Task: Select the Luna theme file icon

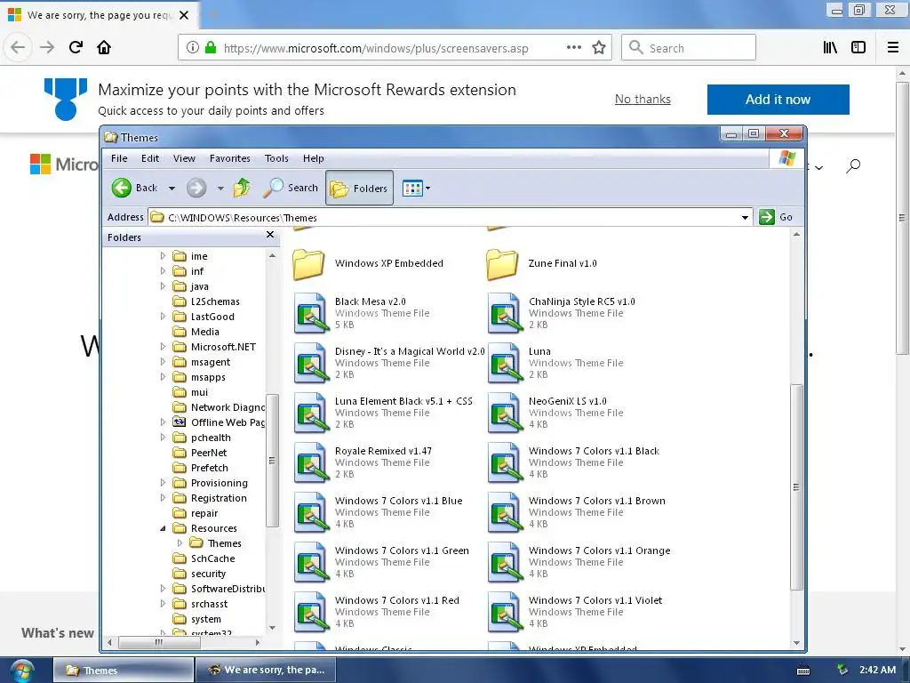Action: coord(505,363)
